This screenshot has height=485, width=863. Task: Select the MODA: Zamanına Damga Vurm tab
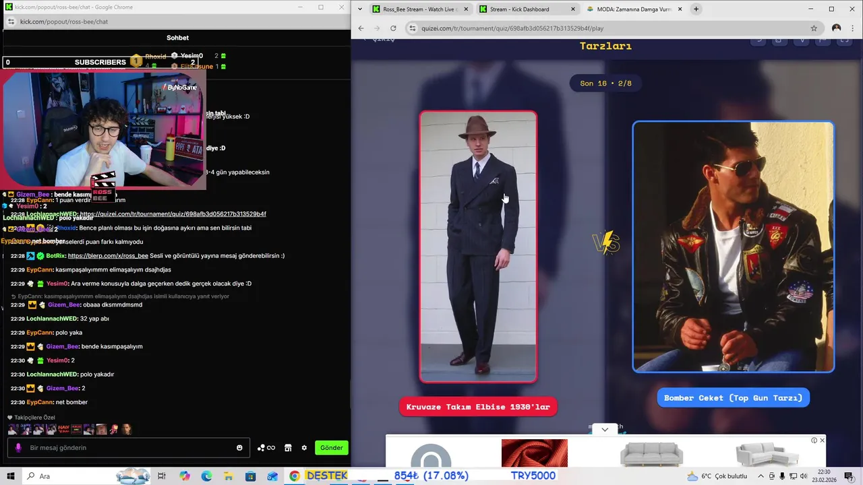(x=634, y=9)
